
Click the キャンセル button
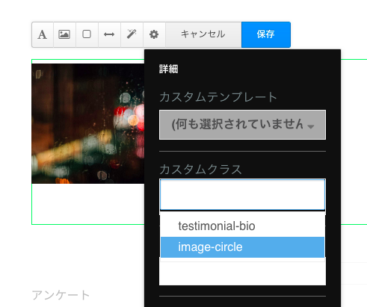click(203, 34)
